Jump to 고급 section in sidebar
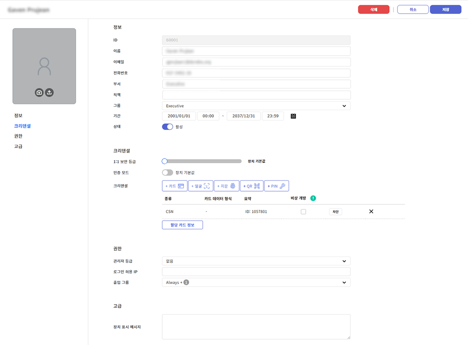 click(18, 146)
